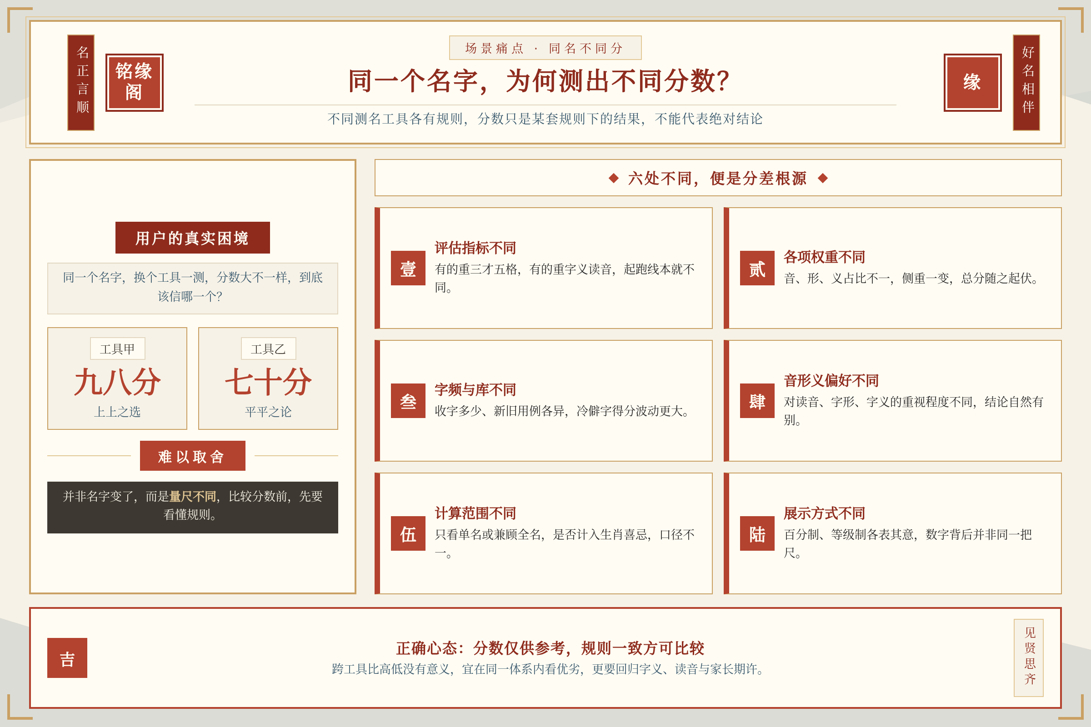
Task: Click the quote box 同一个名字，换个工具一测
Action: (x=192, y=289)
